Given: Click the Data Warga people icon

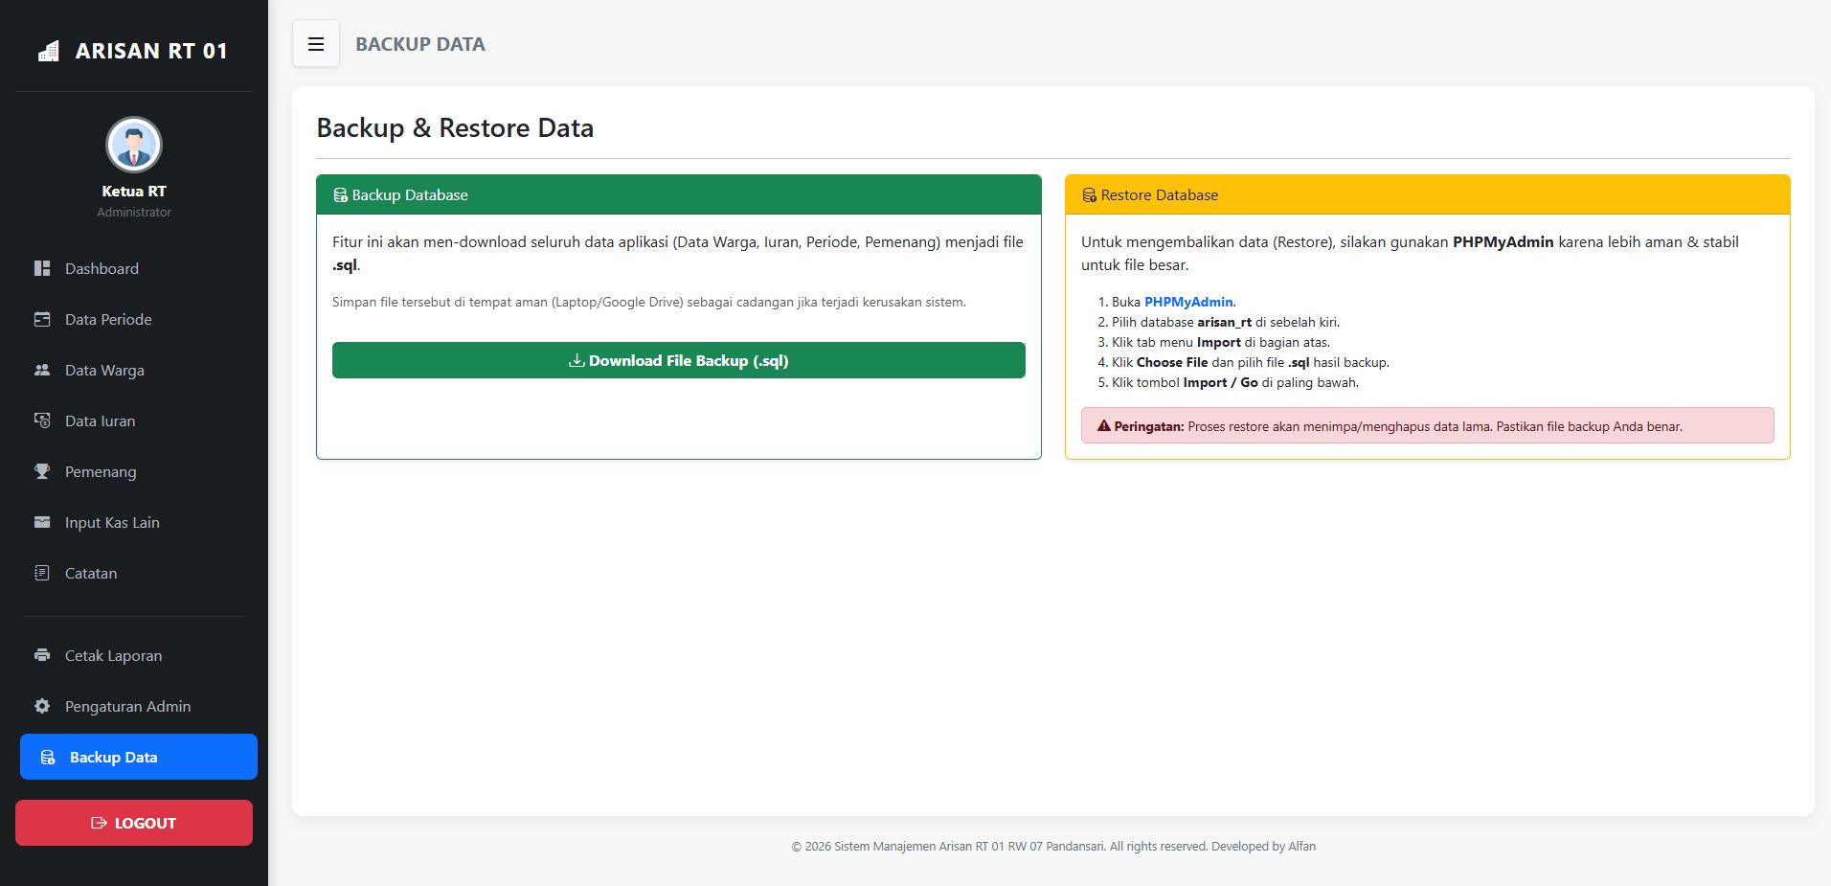Looking at the screenshot, I should point(42,370).
